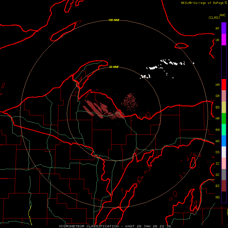The width and height of the screenshot is (228, 228).
Task: Click the HYDROMETEOR CLASSIFICATION title text
Action: coord(89,226)
